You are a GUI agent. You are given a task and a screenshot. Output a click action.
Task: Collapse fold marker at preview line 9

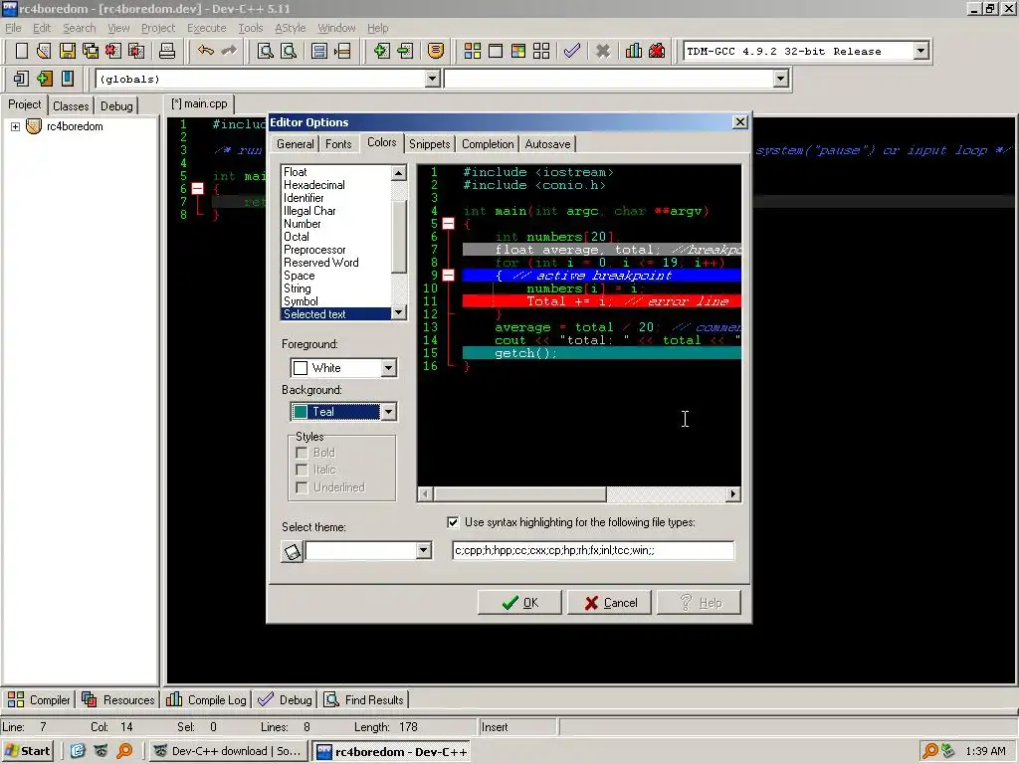pos(449,276)
